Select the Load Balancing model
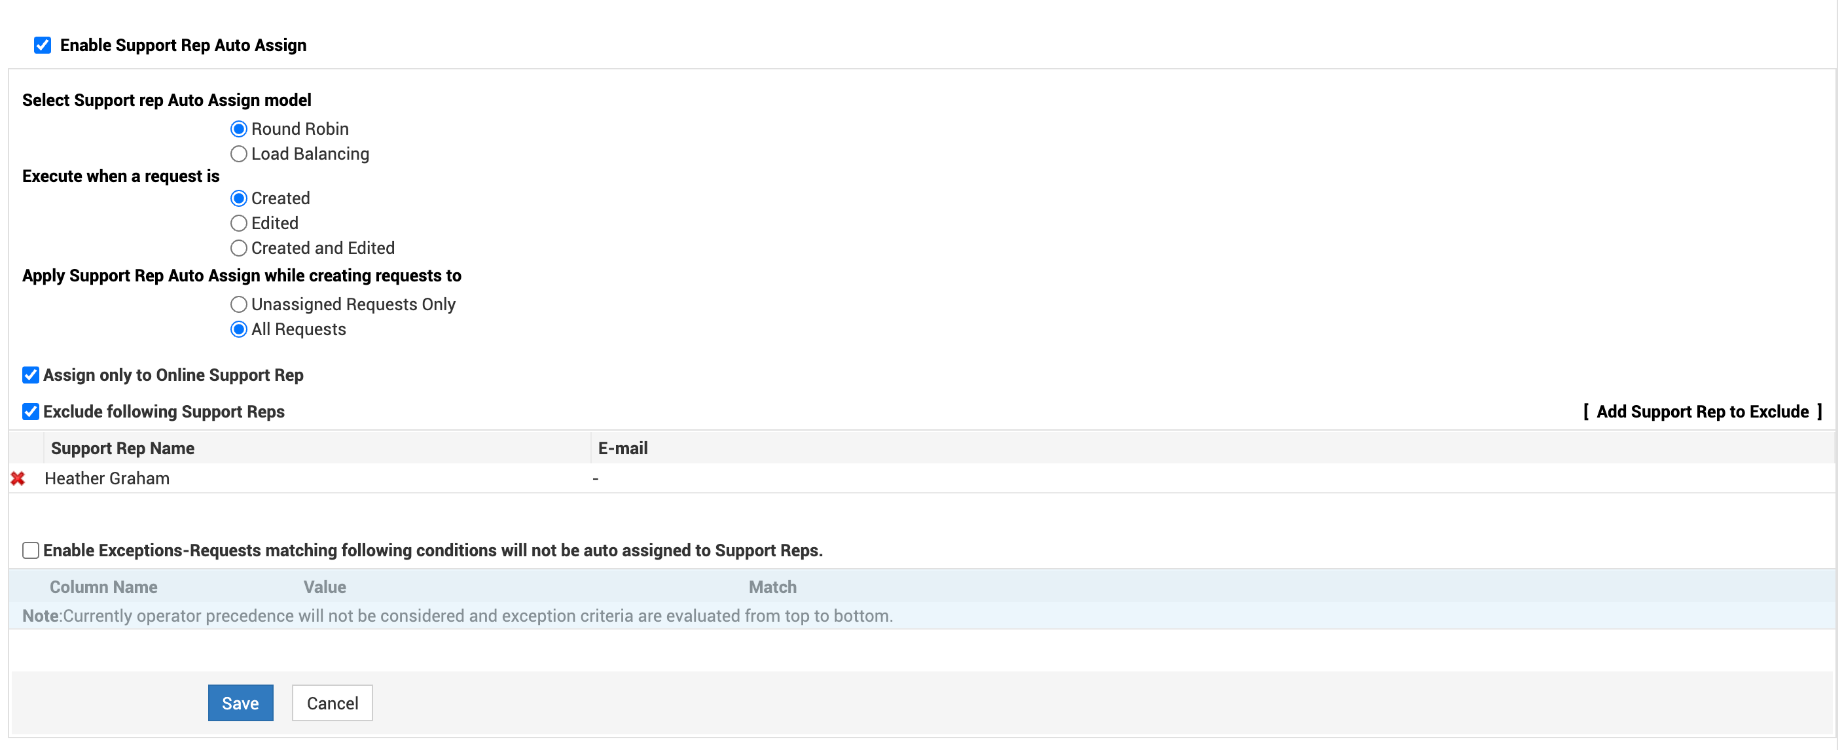This screenshot has width=1842, height=750. point(239,154)
